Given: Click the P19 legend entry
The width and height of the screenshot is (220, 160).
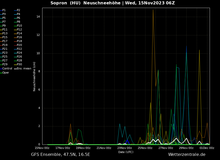Looking at the screenshot, I should coord(5,45).
